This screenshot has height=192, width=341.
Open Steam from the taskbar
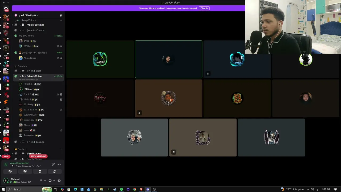point(115,189)
